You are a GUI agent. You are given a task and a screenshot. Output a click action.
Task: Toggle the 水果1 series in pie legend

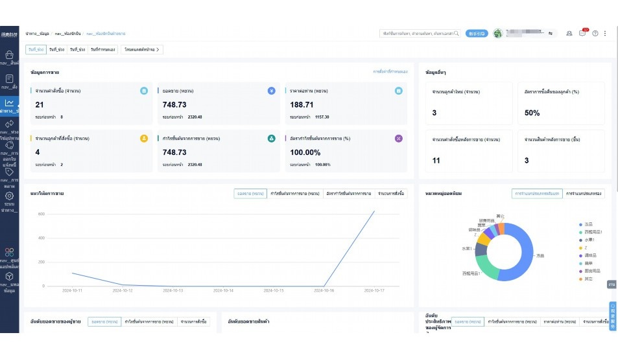(589, 239)
